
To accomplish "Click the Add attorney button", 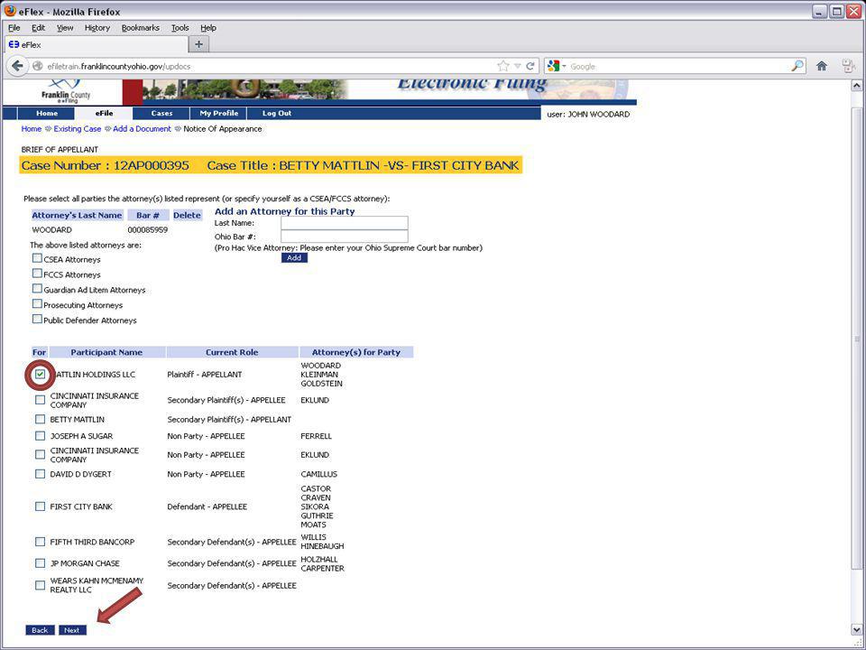I will coord(294,258).
